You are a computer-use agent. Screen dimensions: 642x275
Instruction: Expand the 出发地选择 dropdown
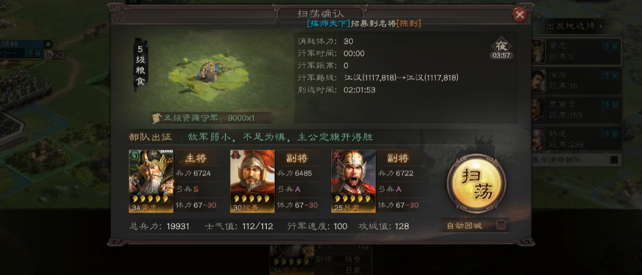point(575,26)
